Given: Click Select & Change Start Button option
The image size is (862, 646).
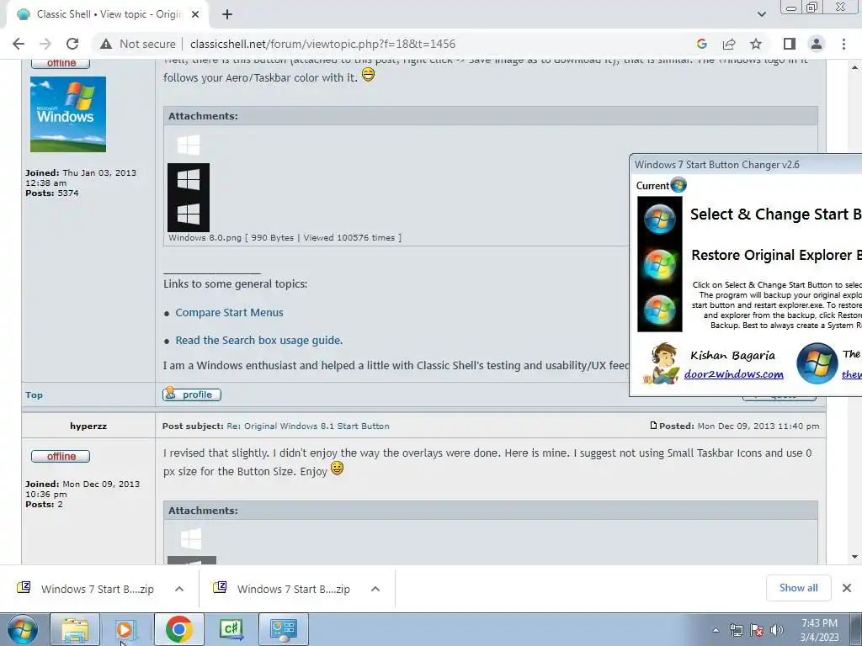Looking at the screenshot, I should tap(775, 214).
